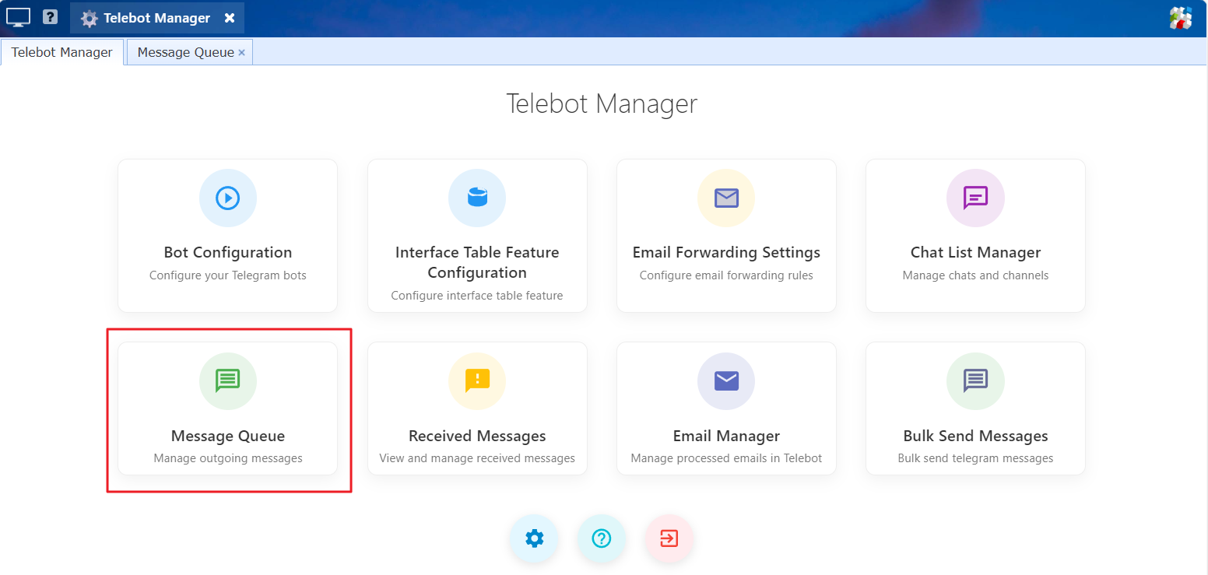Open the Chat List Manager title
Screen dimensions: 1208x575
pyautogui.click(x=975, y=252)
